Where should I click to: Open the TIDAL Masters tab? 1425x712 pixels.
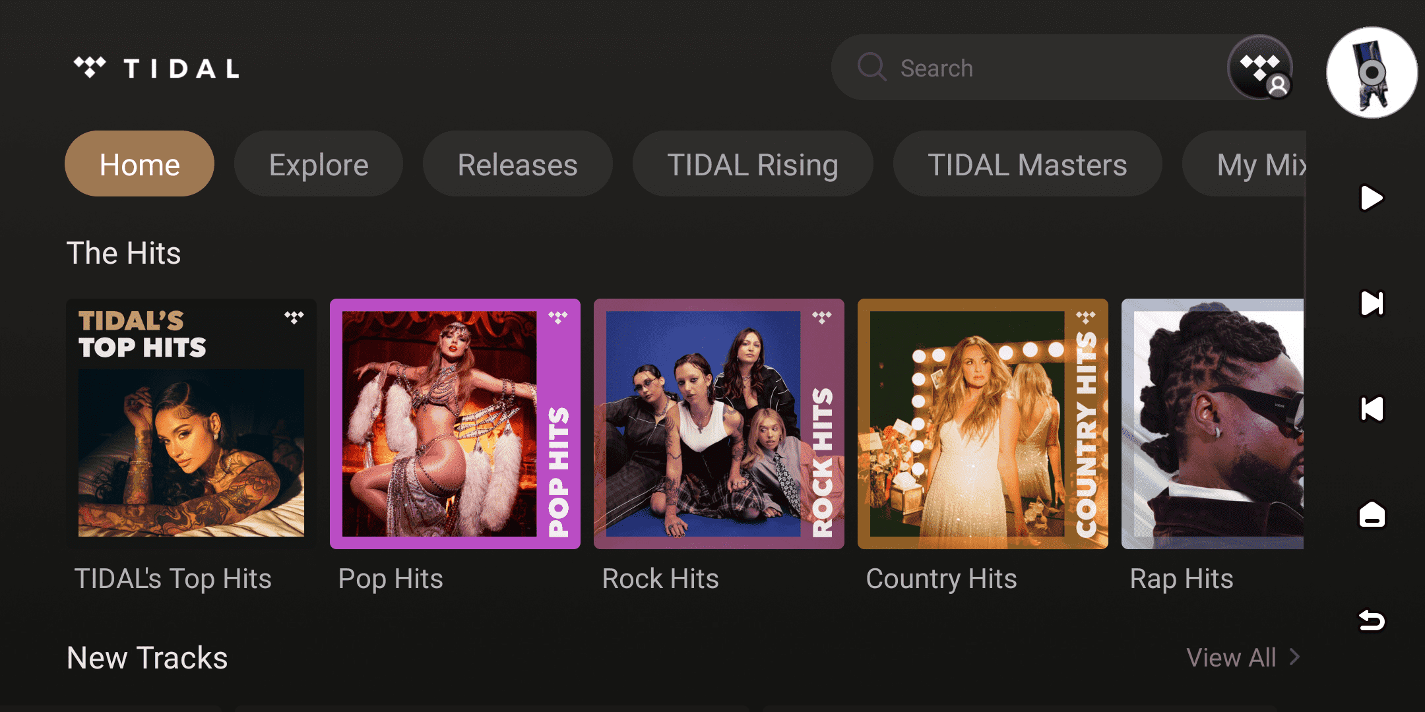point(1027,164)
